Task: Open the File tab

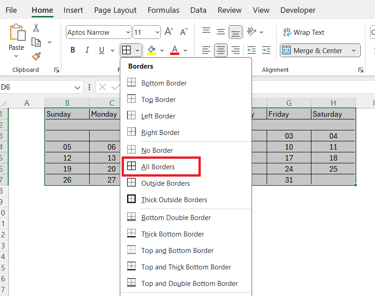Action: [x=11, y=10]
